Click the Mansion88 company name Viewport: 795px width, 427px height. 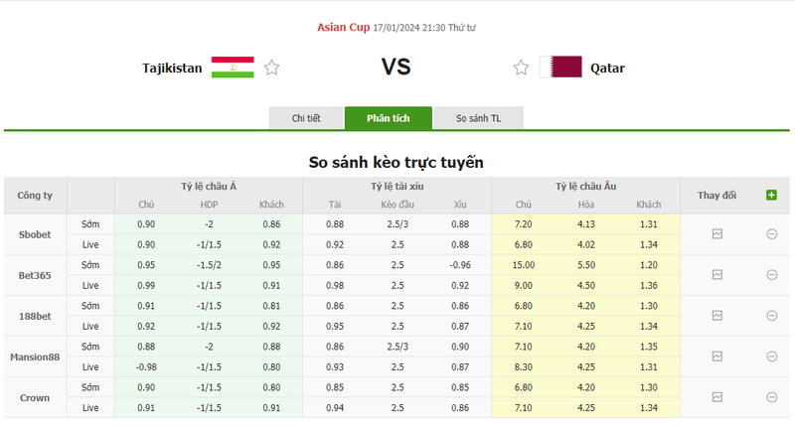tap(35, 356)
